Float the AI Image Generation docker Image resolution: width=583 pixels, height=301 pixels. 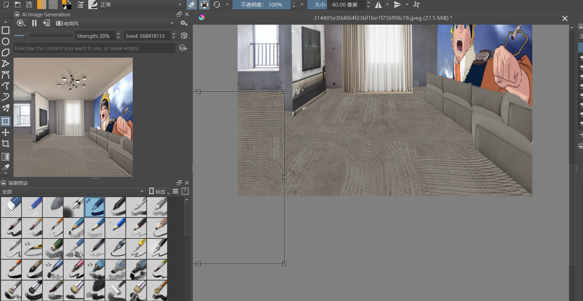click(179, 14)
